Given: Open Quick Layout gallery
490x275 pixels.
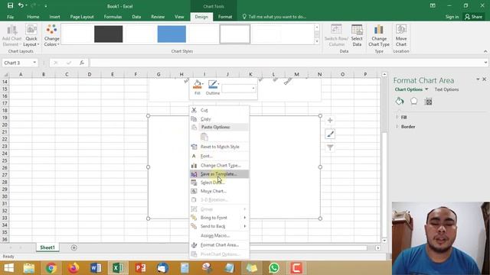Looking at the screenshot, I should coord(31,36).
